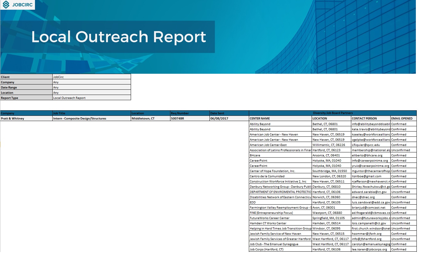This screenshot has height=259, width=426.
Task: Select the kate.travis@abilitybeyond email cell
Action: pos(371,129)
